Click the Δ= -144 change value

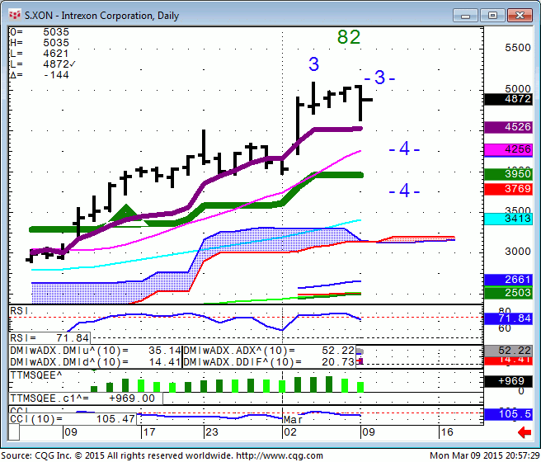(40, 75)
